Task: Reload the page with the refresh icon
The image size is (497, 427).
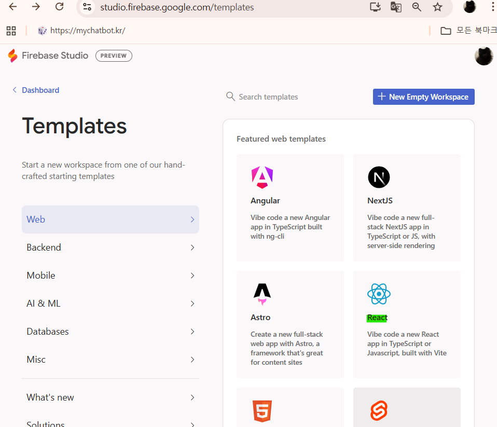Action: (59, 7)
